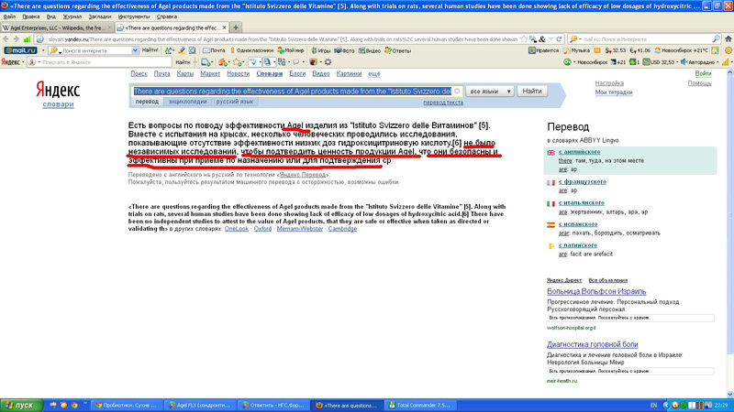Open the Мои тетради link
This screenshot has width=734, height=412.
(x=614, y=92)
